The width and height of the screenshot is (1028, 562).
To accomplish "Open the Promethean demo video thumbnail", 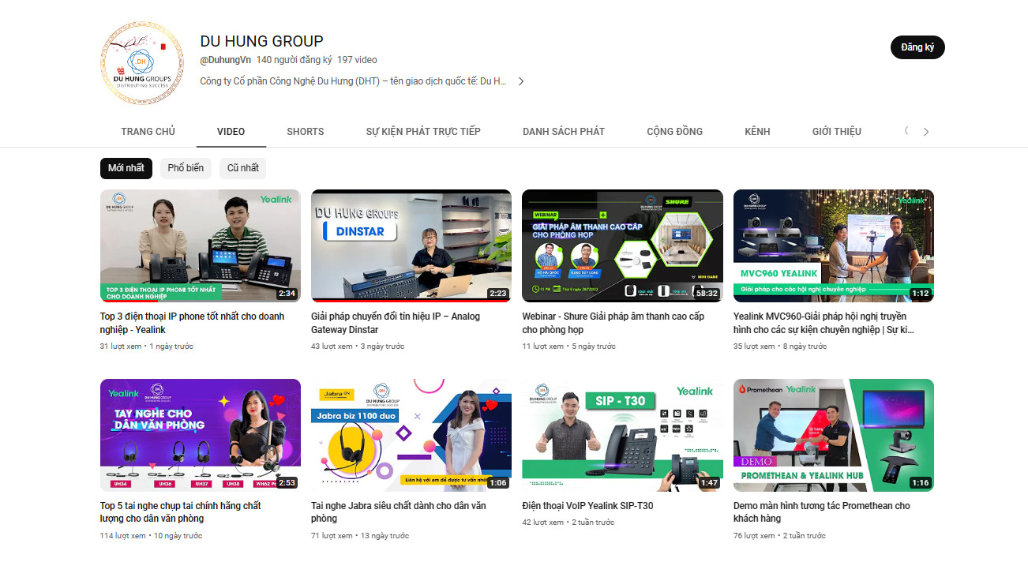I will click(833, 435).
